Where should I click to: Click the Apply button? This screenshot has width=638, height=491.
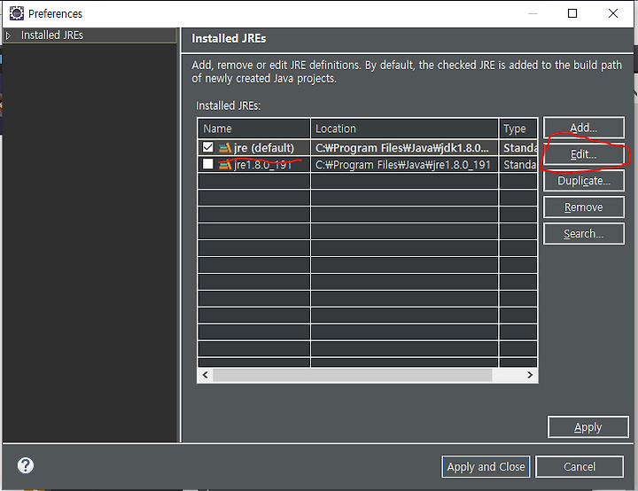coord(588,427)
